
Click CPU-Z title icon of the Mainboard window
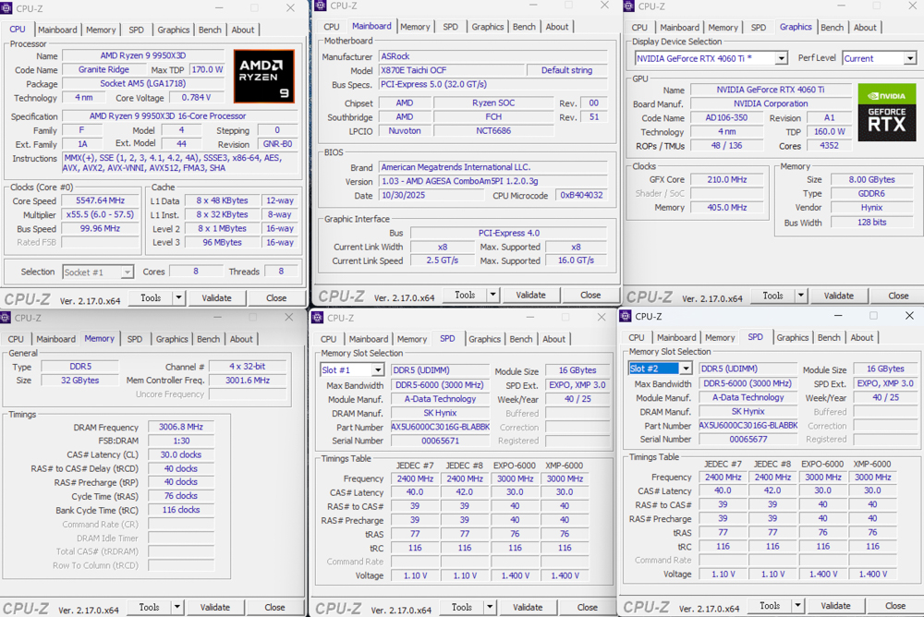click(320, 6)
